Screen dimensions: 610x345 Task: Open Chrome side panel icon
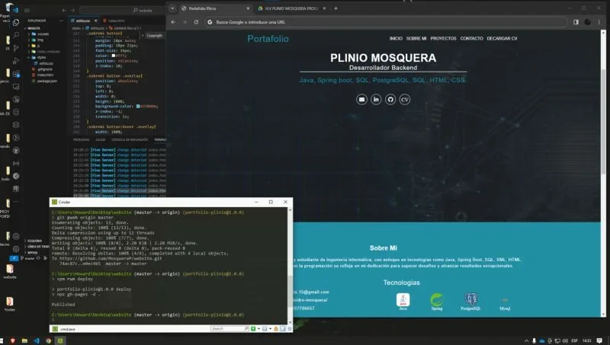[x=576, y=22]
